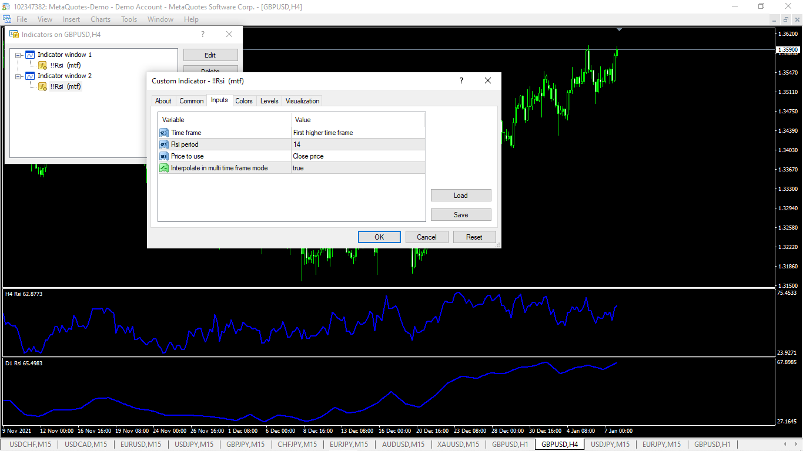Image resolution: width=803 pixels, height=451 pixels.
Task: Switch to the USDCHF,M15 chart tab
Action: click(x=31, y=445)
